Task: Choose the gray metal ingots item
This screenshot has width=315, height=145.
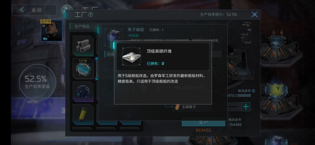Action: coord(83,46)
